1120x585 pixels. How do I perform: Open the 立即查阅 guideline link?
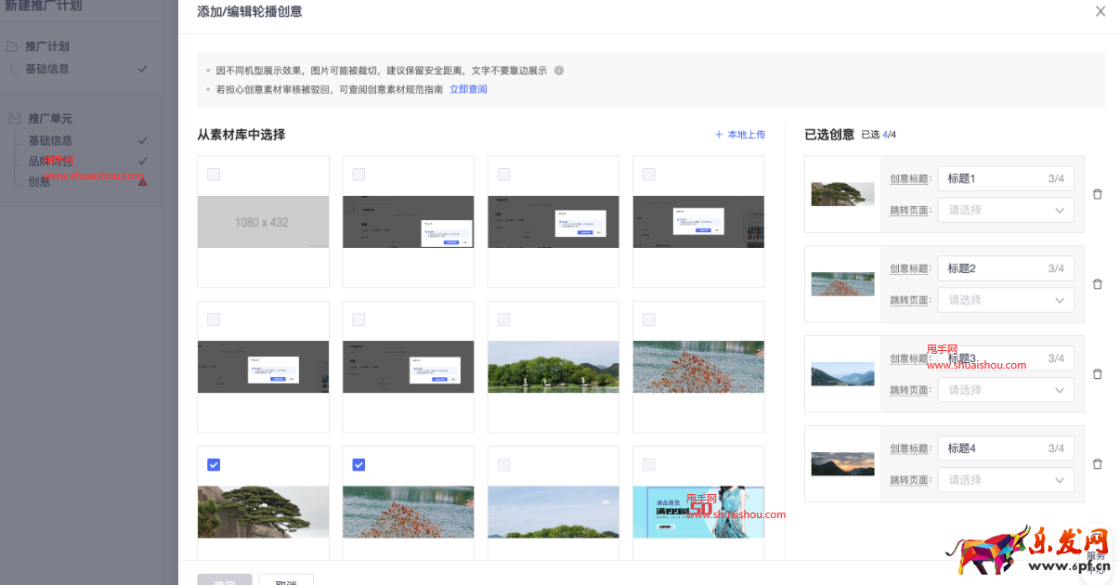click(x=468, y=88)
